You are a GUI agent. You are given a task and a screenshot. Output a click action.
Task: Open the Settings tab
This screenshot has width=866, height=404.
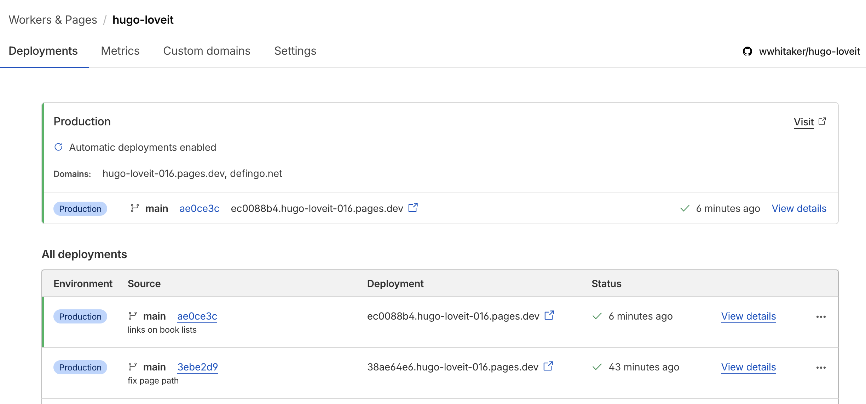tap(295, 51)
